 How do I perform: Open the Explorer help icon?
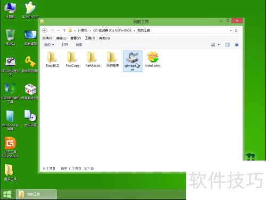pos(237,45)
